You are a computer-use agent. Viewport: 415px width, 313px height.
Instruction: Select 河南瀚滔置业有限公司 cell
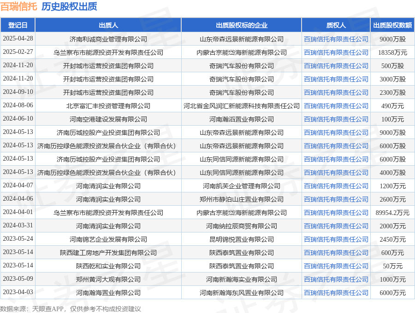pos(241,119)
